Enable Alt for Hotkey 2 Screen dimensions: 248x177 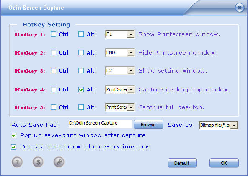81,53
